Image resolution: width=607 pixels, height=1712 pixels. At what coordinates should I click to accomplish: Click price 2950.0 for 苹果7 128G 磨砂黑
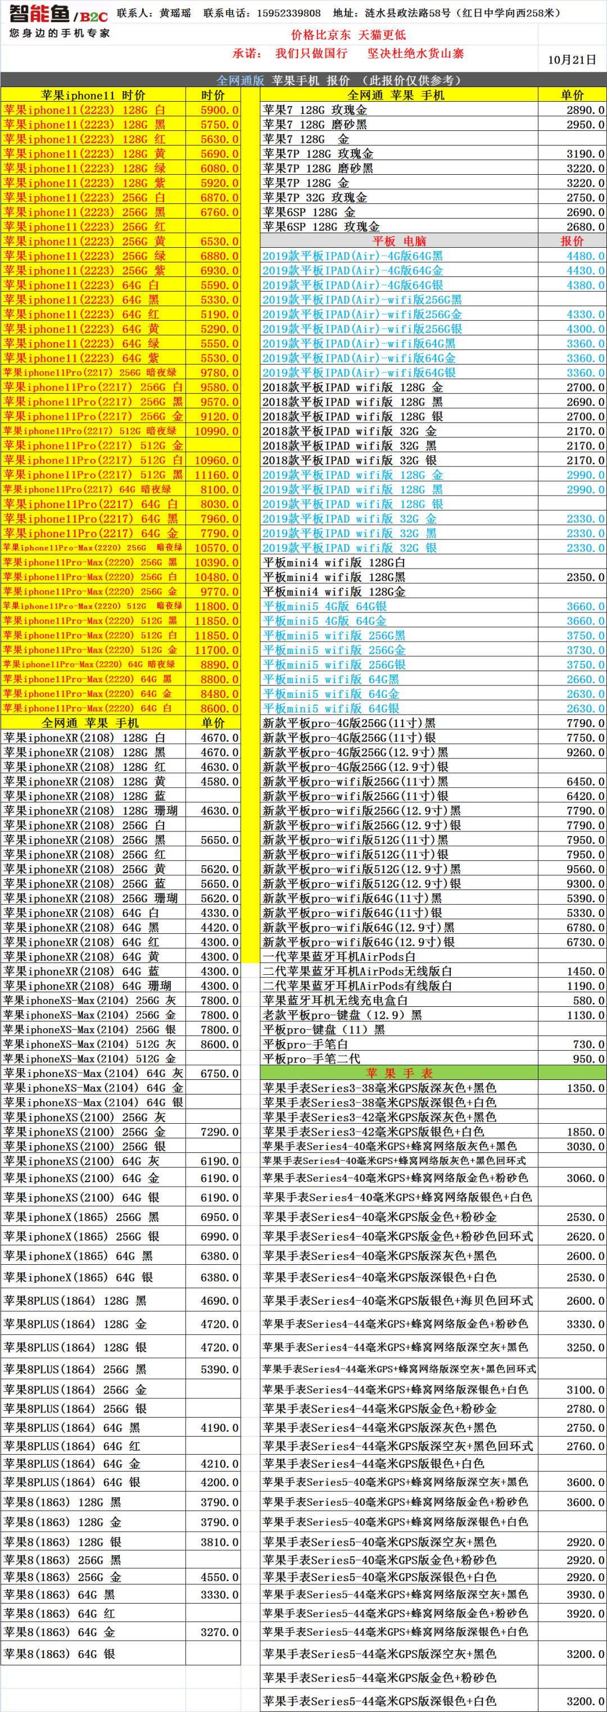tap(572, 124)
